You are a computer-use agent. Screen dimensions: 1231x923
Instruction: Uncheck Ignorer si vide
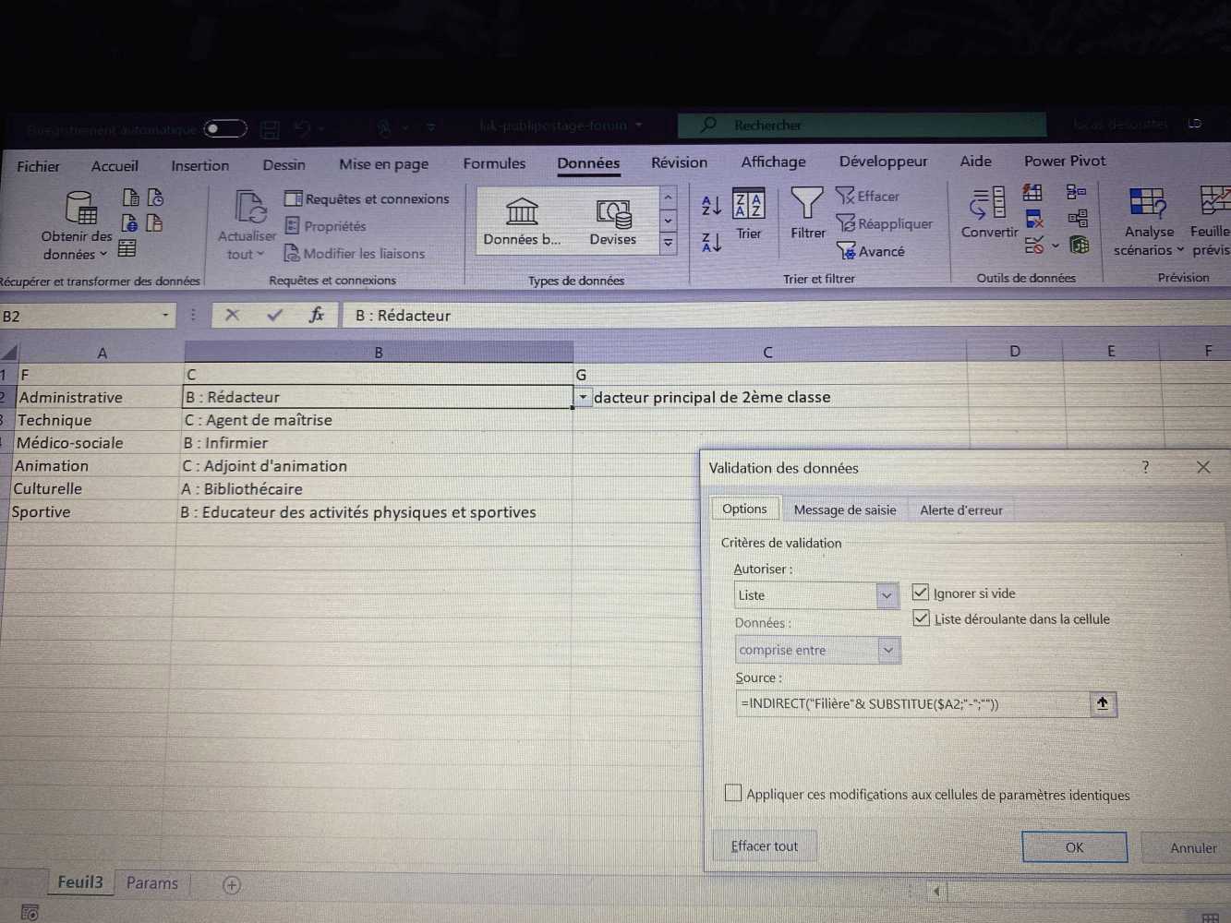click(921, 593)
